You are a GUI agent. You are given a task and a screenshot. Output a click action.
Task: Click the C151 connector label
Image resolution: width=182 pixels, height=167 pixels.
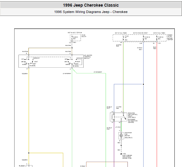tap(159, 43)
